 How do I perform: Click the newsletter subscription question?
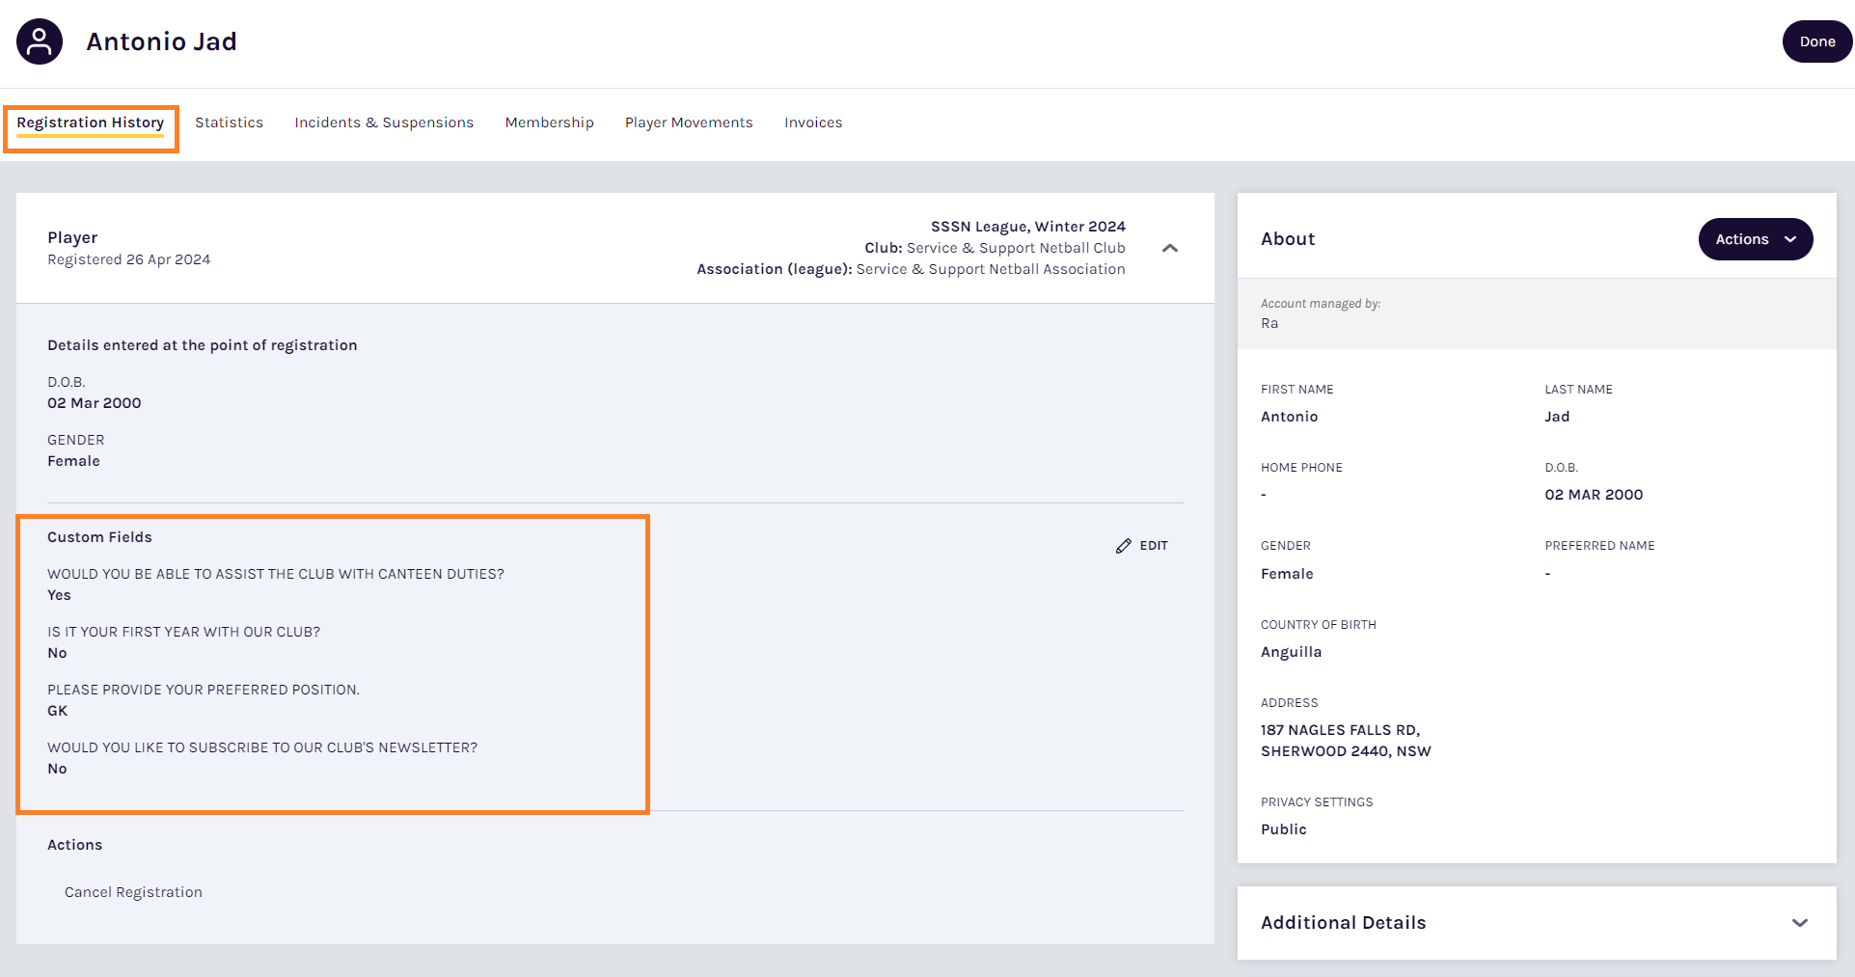click(262, 747)
